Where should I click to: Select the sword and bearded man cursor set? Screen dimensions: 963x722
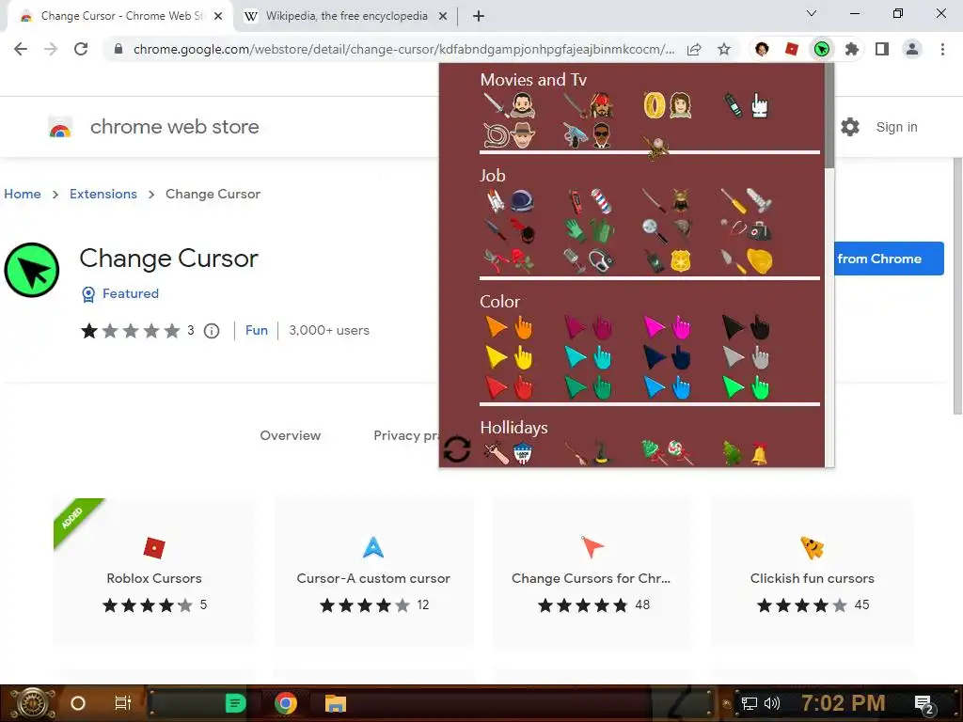click(x=509, y=105)
